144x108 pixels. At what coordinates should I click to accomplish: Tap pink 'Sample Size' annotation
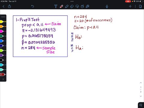pyautogui.click(x=49, y=50)
